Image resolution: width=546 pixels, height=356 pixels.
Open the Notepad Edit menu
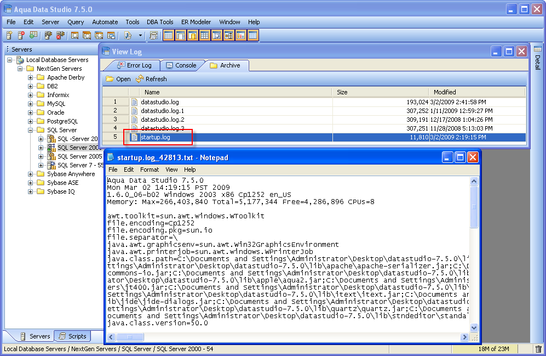[129, 169]
